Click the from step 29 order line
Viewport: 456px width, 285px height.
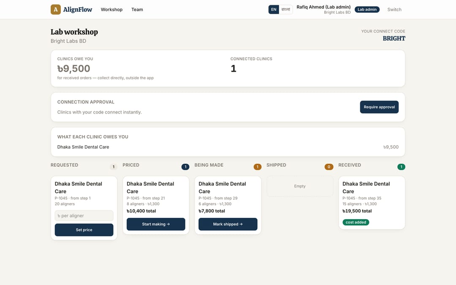tap(218, 198)
